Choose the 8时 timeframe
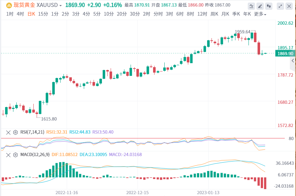Screen dimensions: 296x196 pos(190,14)
